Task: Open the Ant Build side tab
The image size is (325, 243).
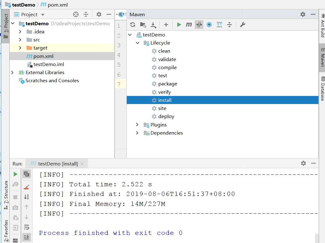Action: [322, 26]
